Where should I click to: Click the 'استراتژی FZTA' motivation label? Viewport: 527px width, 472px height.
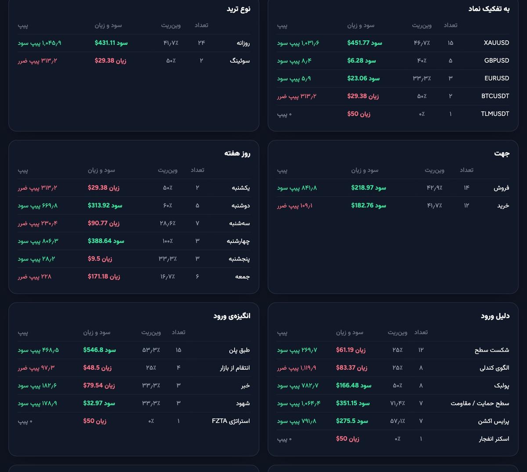231,421
